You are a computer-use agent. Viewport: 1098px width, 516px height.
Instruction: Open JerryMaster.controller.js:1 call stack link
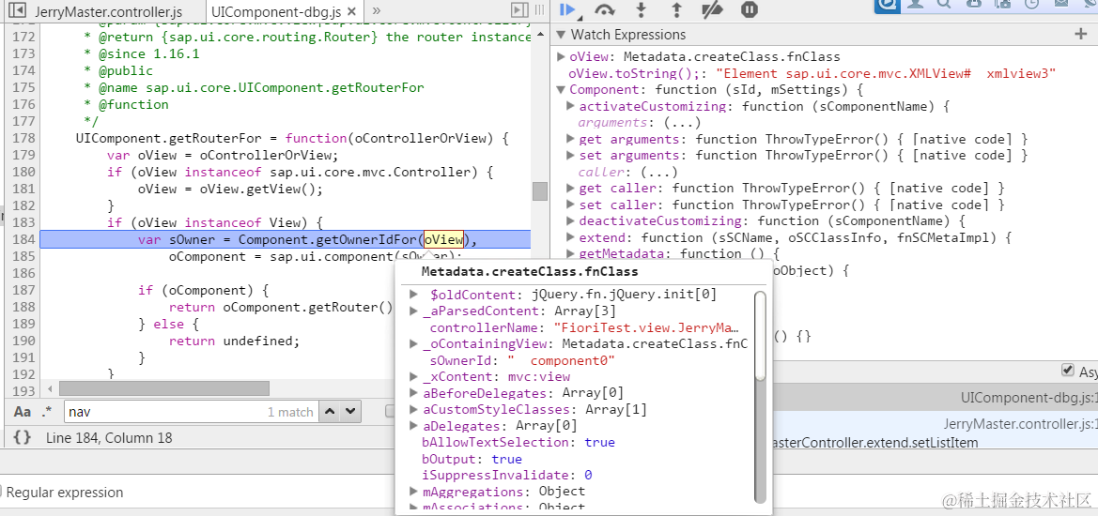[x=1020, y=424]
